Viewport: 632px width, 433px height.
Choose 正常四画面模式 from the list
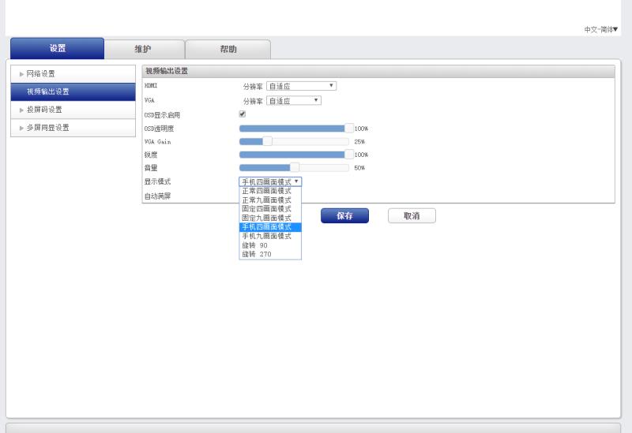[x=267, y=191]
